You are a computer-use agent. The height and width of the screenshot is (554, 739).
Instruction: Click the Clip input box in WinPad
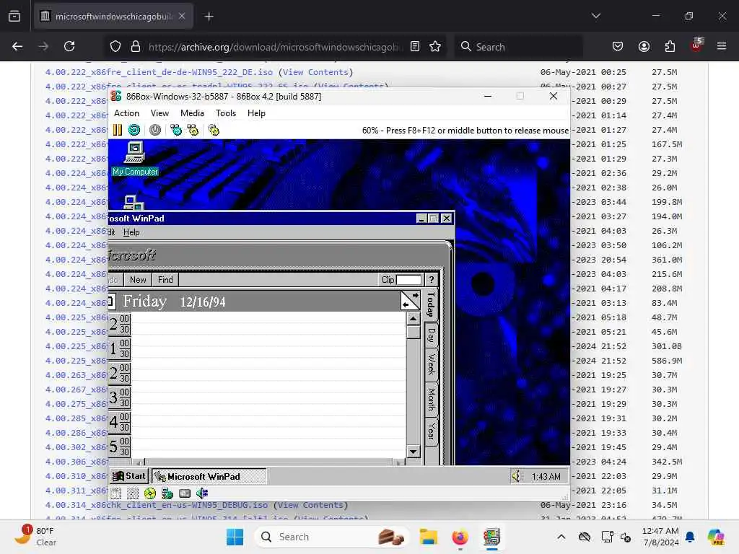click(x=408, y=280)
